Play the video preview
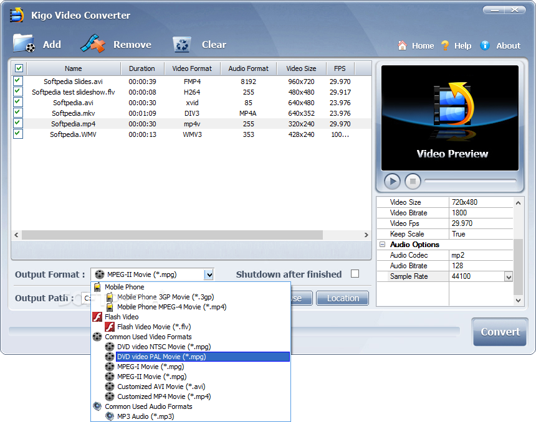536x422 pixels. click(392, 181)
